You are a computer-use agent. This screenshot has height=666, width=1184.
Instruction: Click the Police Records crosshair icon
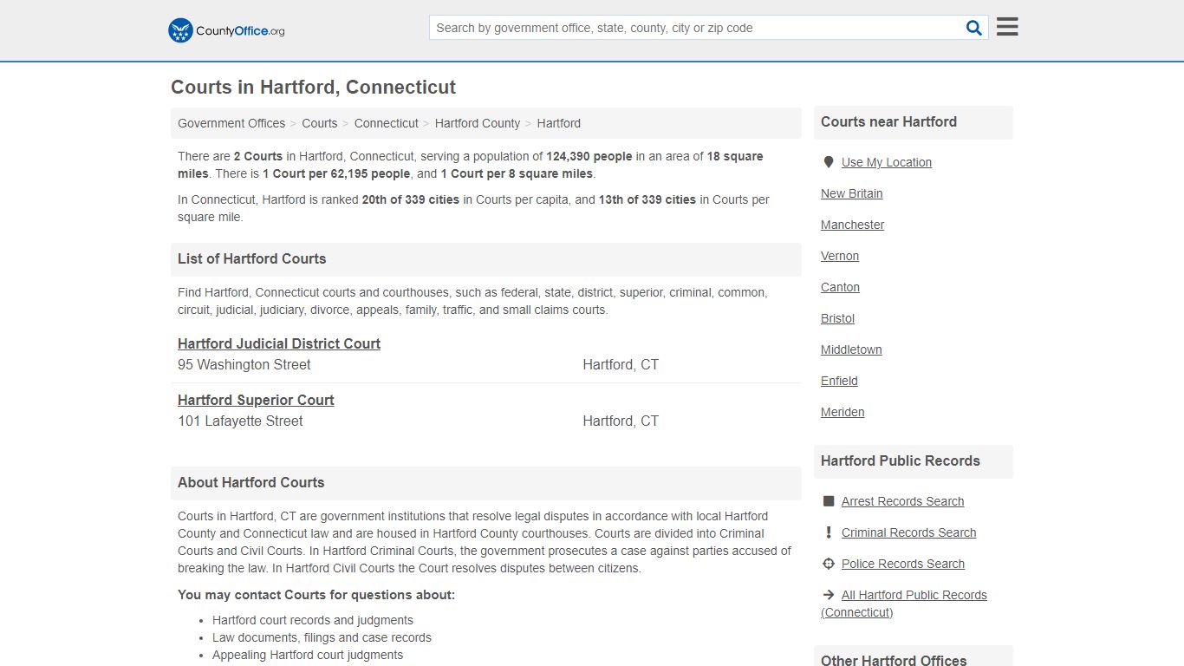click(x=828, y=564)
